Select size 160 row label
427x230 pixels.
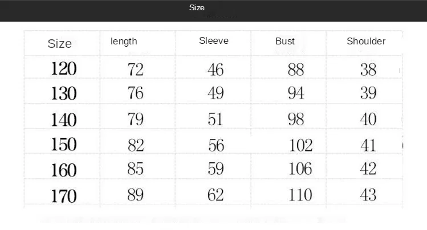[x=64, y=170]
